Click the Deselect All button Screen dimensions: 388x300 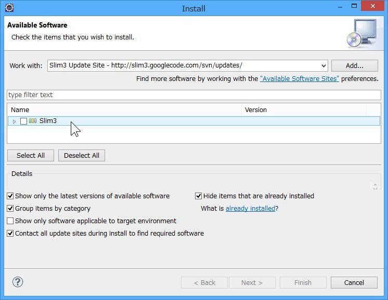point(82,155)
